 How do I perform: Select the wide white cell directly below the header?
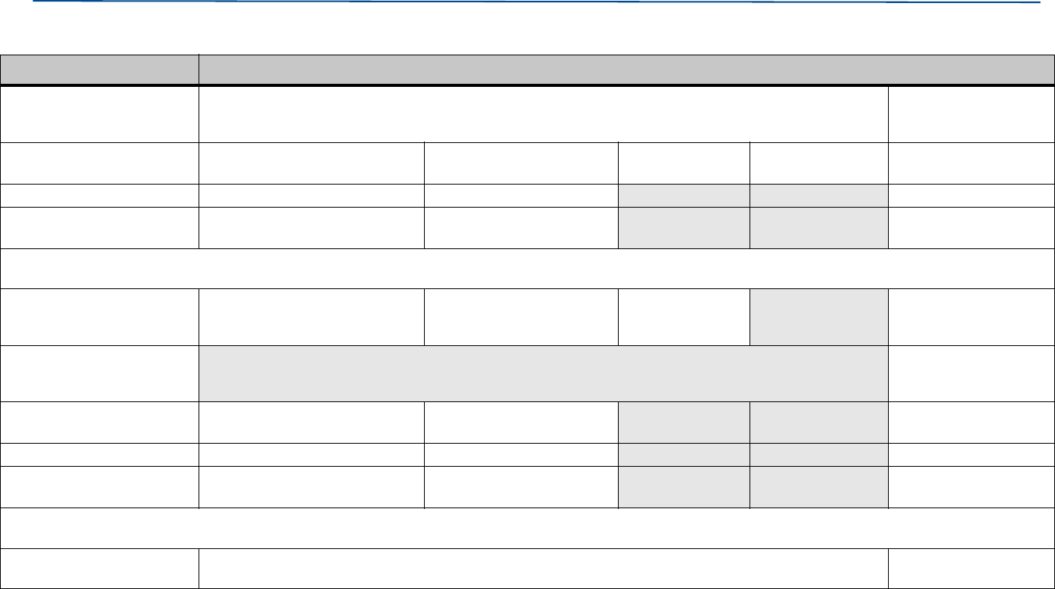[543, 114]
